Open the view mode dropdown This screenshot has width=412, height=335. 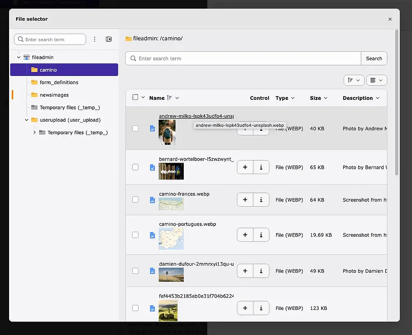(377, 80)
